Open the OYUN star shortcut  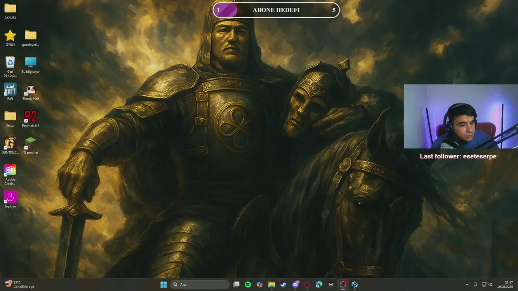(10, 38)
